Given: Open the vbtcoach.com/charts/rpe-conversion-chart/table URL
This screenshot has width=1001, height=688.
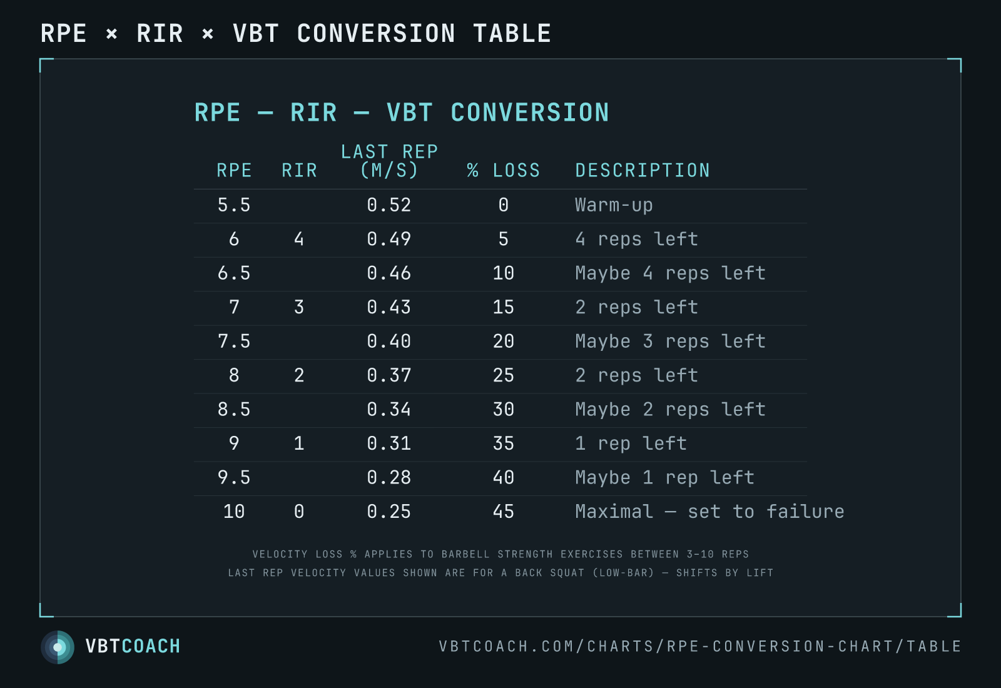Looking at the screenshot, I should [700, 647].
